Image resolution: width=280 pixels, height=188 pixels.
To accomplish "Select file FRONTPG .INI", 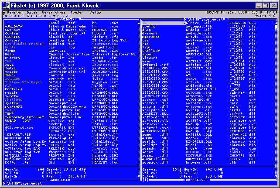I will 61,156.
